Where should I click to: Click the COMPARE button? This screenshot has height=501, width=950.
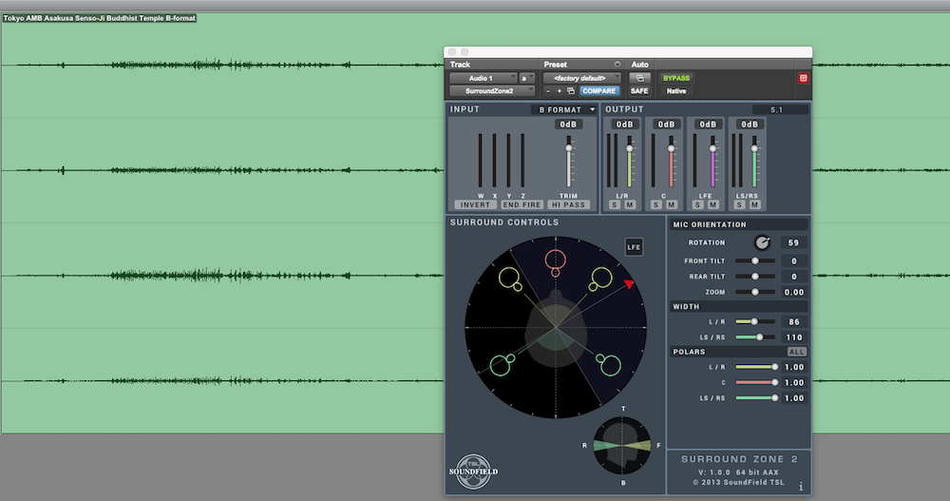(599, 91)
